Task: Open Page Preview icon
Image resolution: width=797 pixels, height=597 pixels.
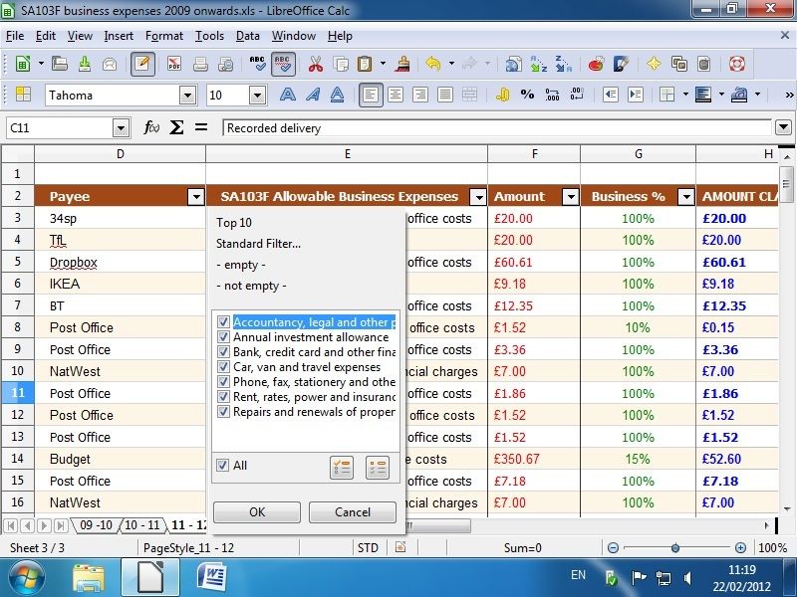Action: pyautogui.click(x=225, y=64)
